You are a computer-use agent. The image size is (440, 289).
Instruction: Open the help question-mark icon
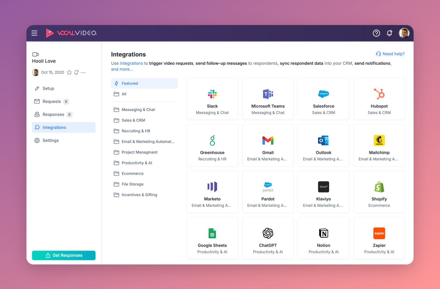tap(376, 33)
